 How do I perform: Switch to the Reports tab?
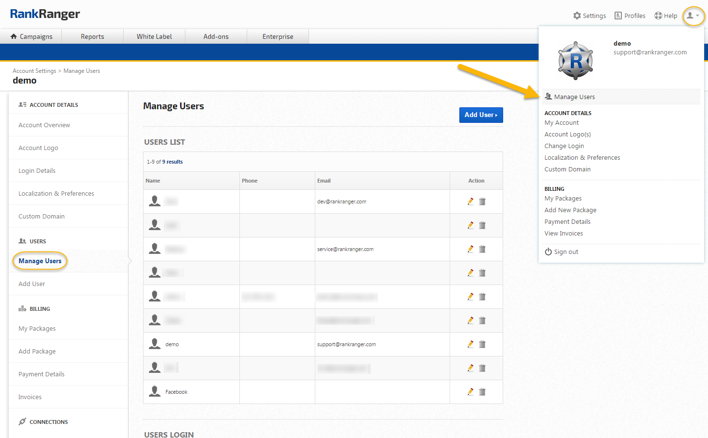92,36
